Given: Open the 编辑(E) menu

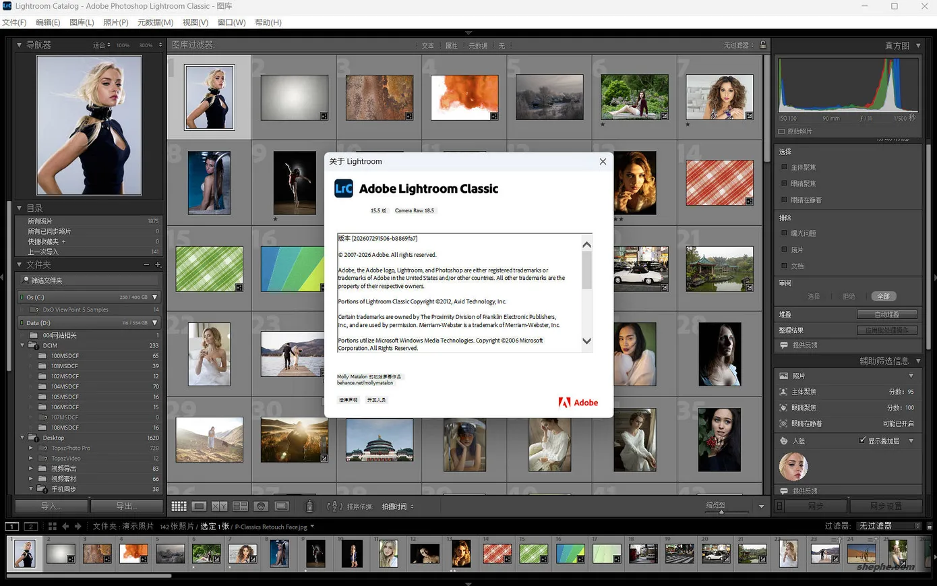Looking at the screenshot, I should tap(48, 22).
